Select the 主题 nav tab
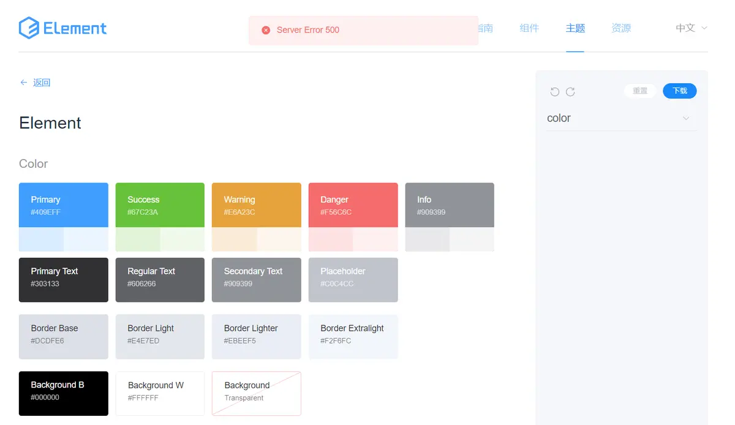This screenshot has width=735, height=425. click(x=575, y=28)
